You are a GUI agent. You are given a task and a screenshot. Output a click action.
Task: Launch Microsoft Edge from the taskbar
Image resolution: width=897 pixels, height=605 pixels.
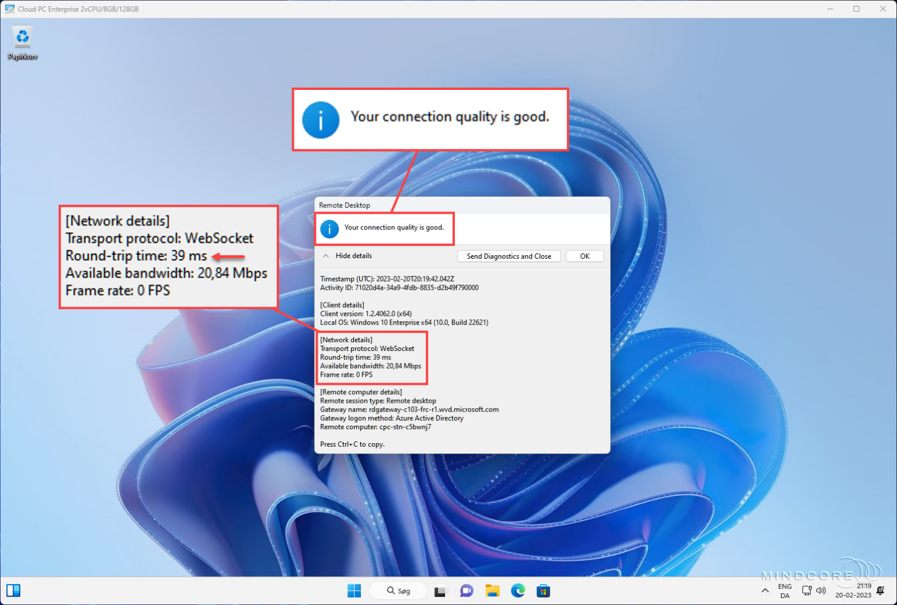click(518, 590)
